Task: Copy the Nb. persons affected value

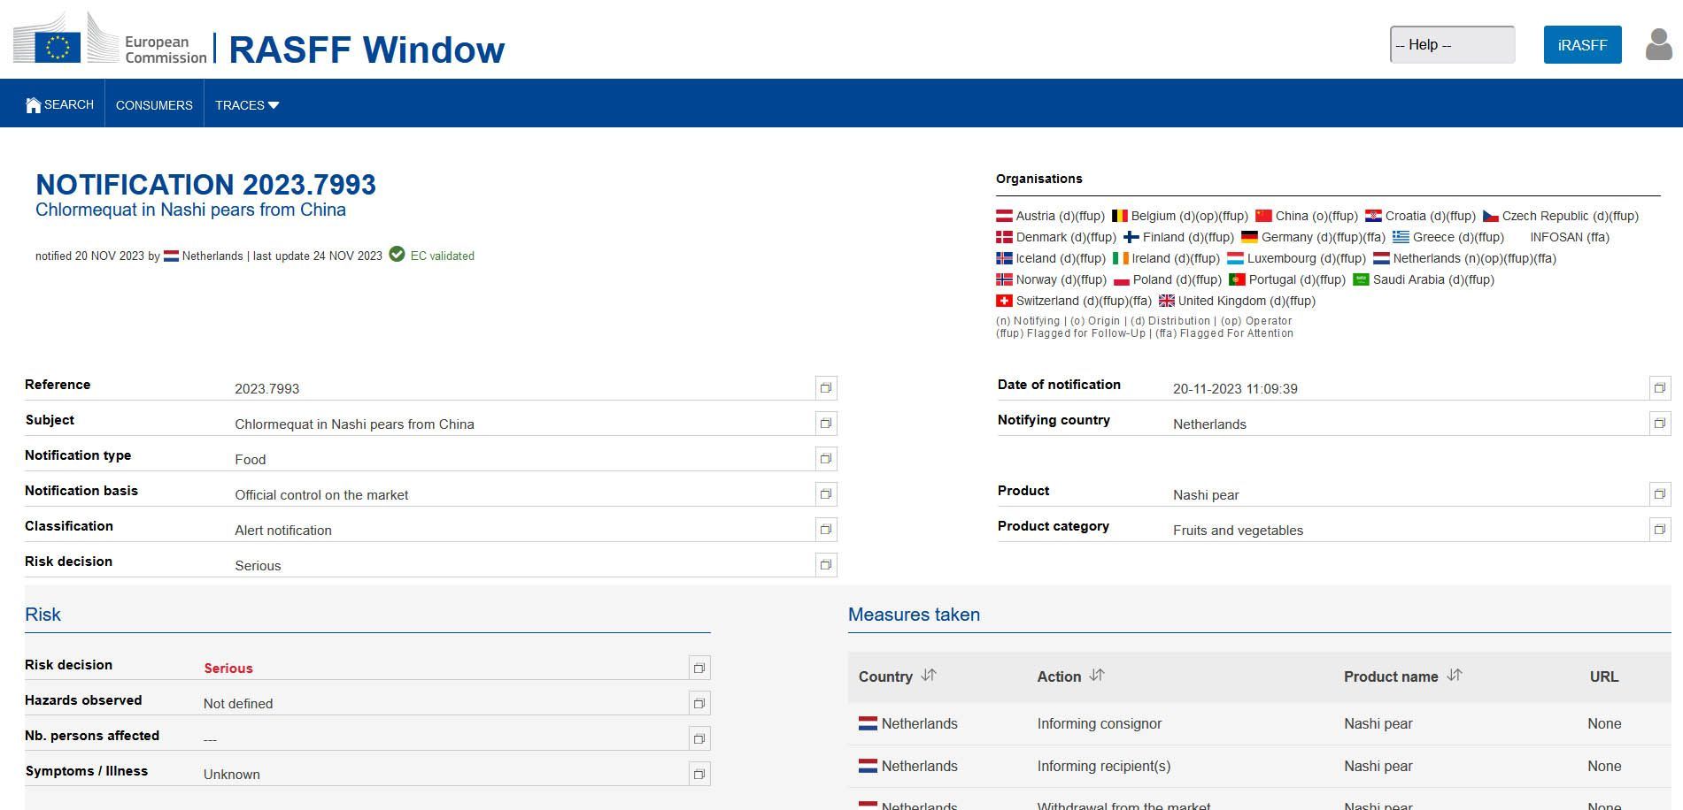Action: 699,738
